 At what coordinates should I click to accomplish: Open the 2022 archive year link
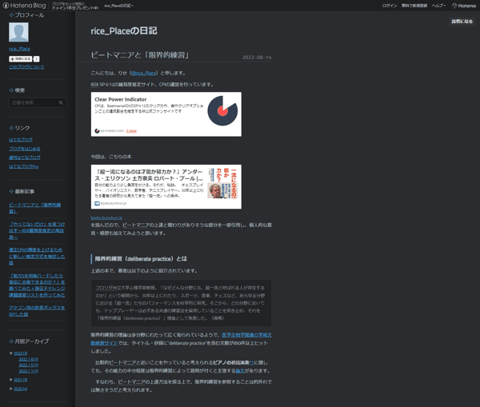(21, 353)
